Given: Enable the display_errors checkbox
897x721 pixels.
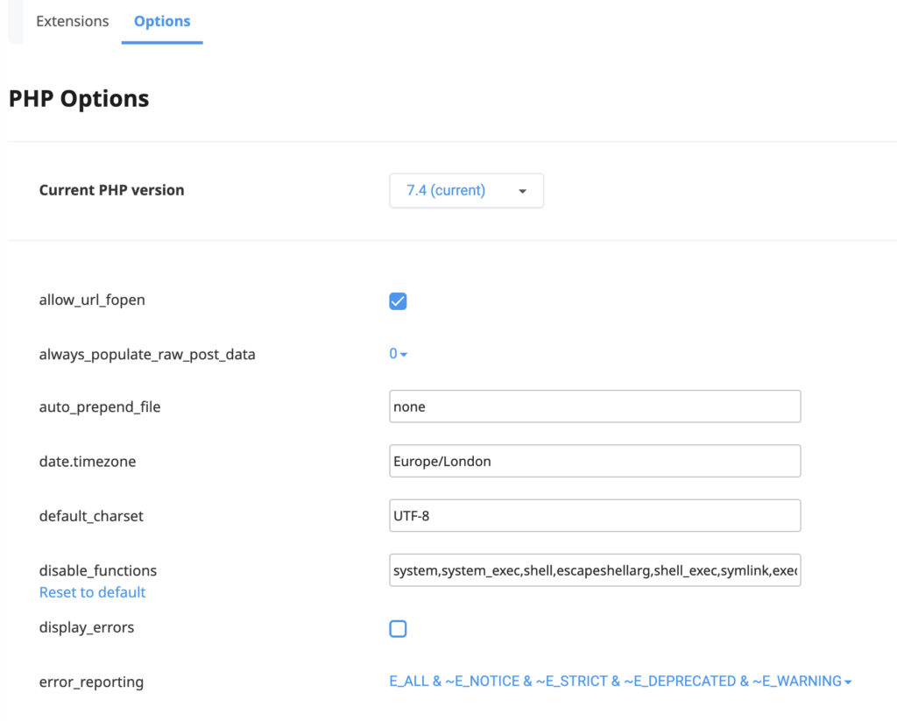Looking at the screenshot, I should [398, 628].
